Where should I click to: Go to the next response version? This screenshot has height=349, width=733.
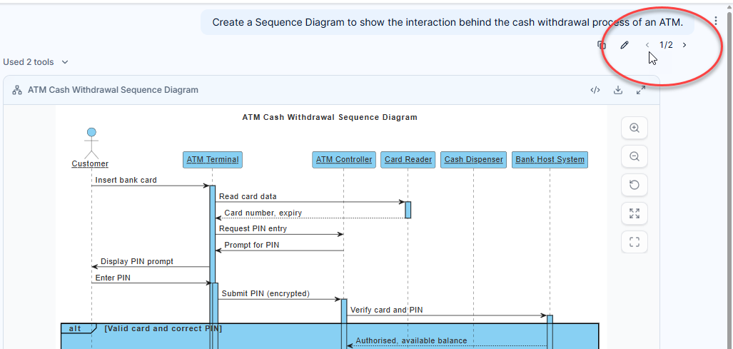(684, 45)
